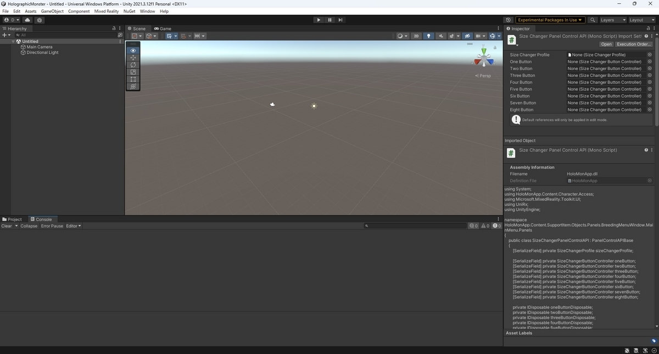
Task: Open Layout dropdown
Action: 641,20
